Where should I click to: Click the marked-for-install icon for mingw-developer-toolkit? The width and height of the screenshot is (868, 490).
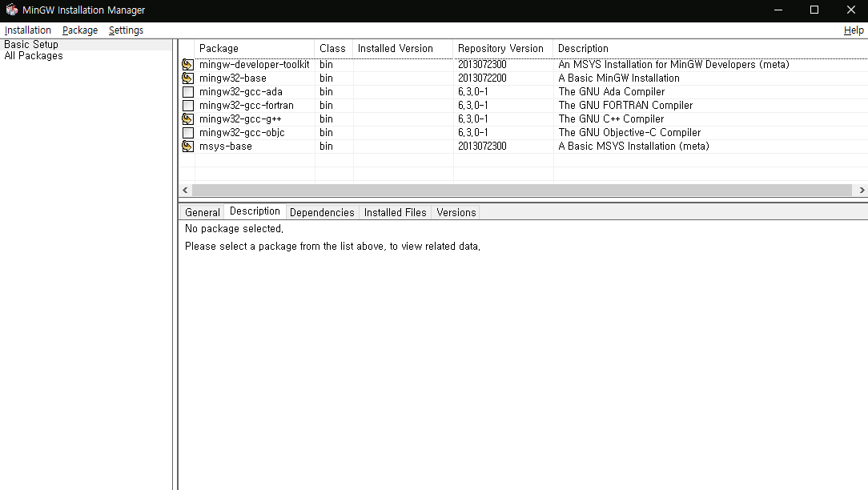tap(187, 65)
